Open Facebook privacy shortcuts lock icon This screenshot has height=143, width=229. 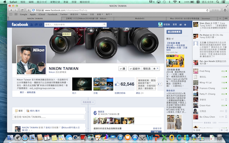click(181, 25)
